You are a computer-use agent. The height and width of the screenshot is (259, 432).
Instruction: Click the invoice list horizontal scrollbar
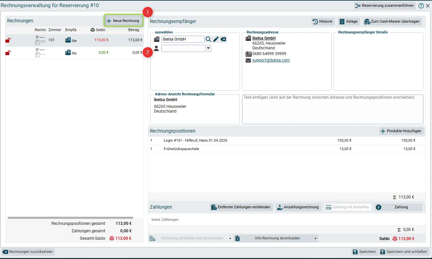[70, 218]
